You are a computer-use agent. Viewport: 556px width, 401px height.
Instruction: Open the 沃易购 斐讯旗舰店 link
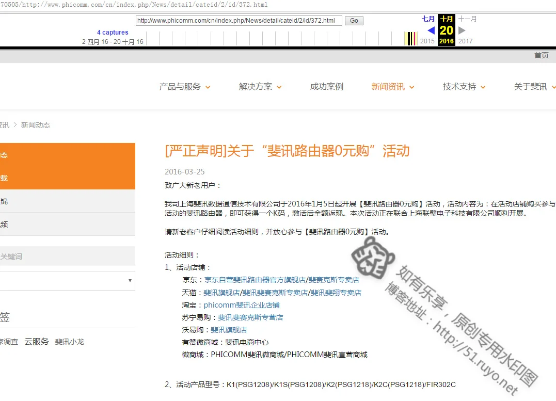click(x=229, y=330)
